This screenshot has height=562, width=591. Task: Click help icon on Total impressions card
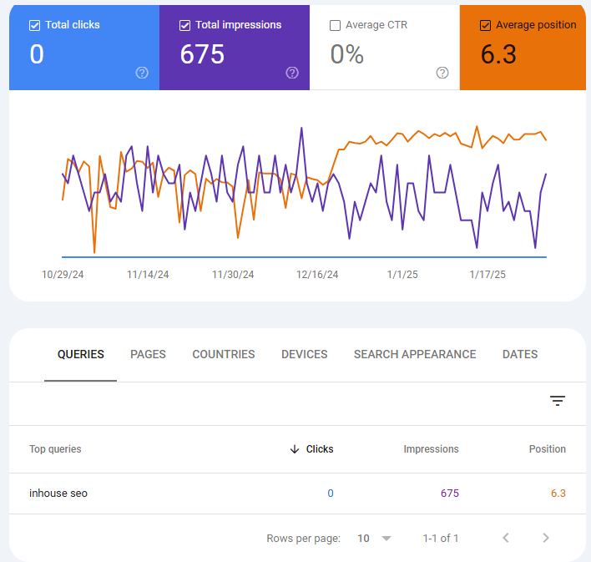(292, 73)
